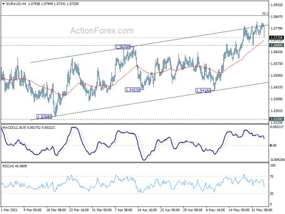
Task: Click the MACD zero level value 0.00
Action: [273, 146]
